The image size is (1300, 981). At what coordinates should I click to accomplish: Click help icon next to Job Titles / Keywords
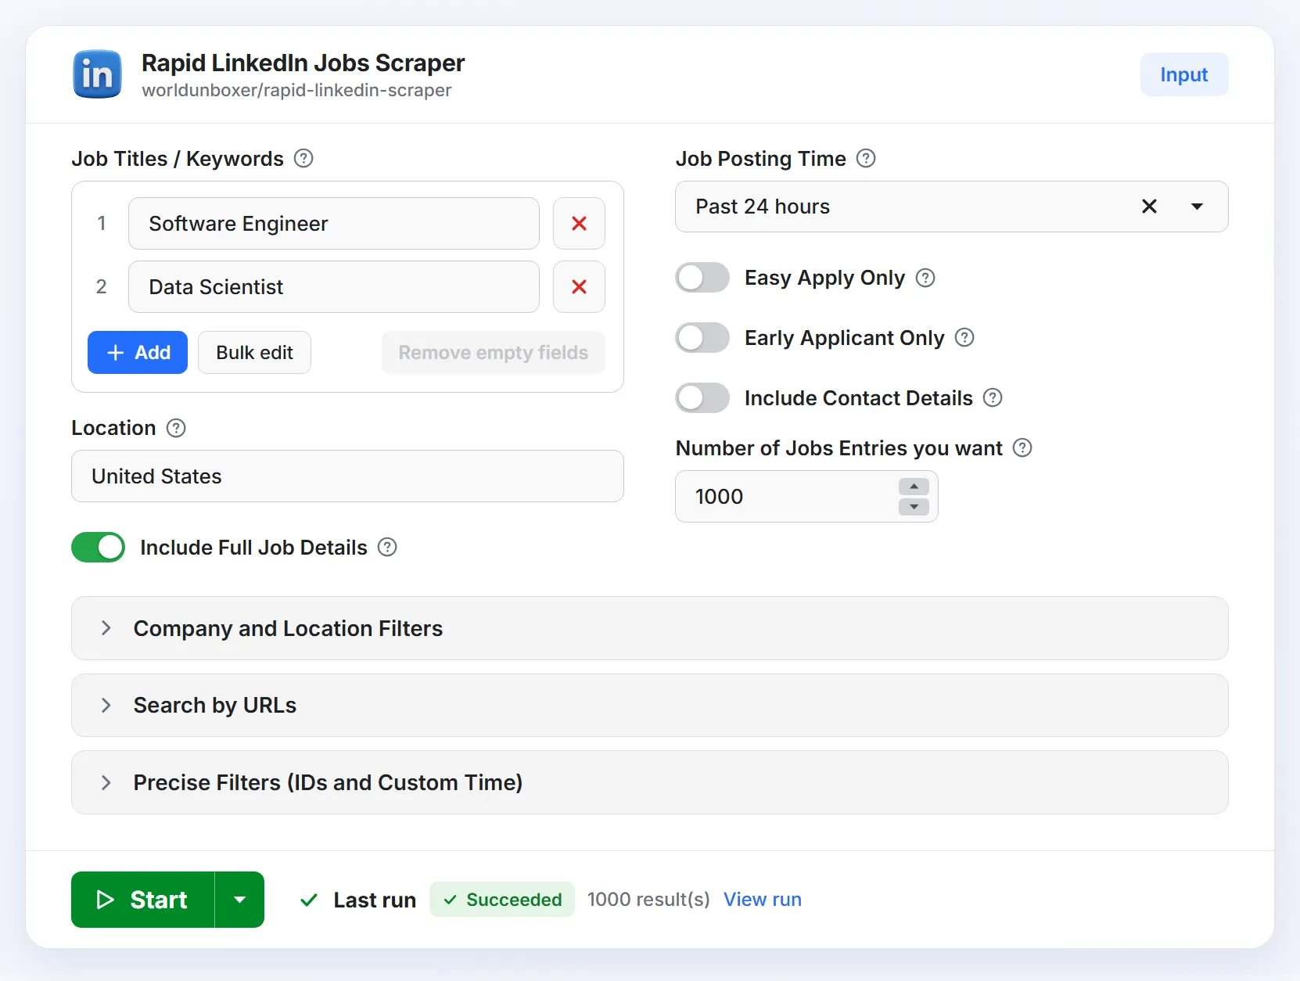click(x=303, y=159)
